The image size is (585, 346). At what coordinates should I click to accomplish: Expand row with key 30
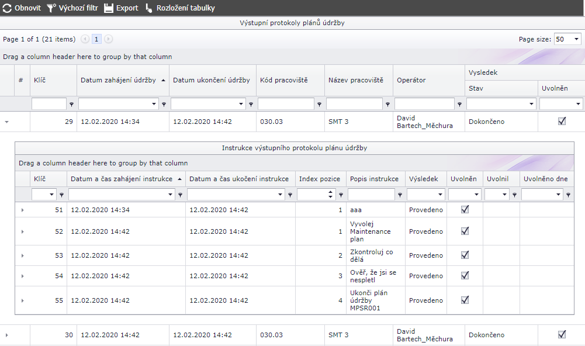point(7,335)
